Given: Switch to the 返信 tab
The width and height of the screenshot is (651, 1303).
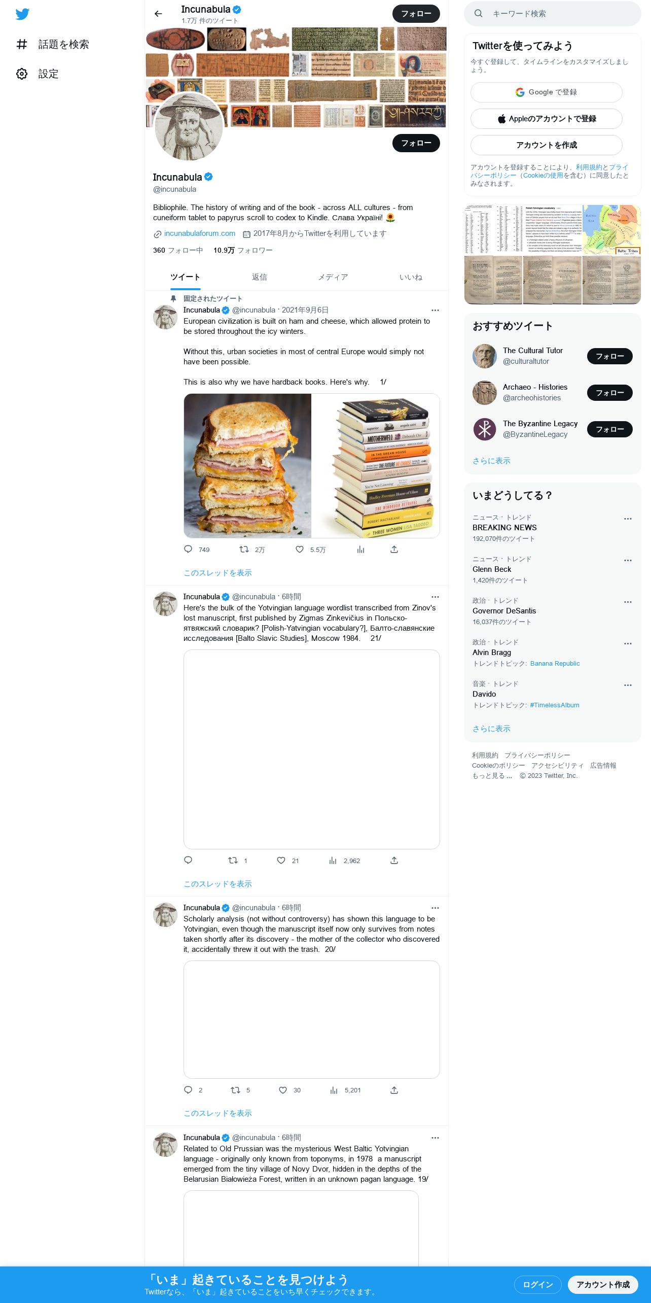Looking at the screenshot, I should (x=260, y=277).
